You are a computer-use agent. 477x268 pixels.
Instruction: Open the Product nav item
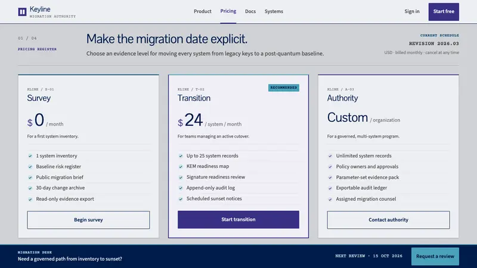coord(202,11)
